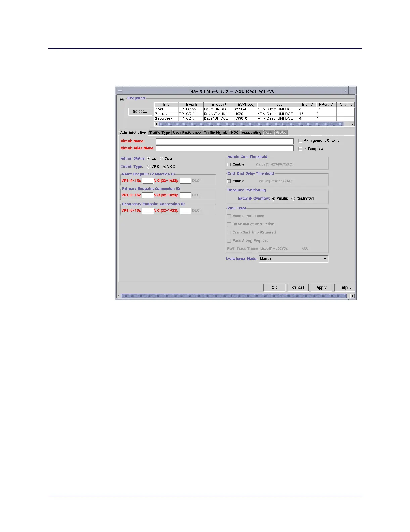This screenshot has width=410, height=532.
Task: Click the Dave2UNIDCE endpoint cell
Action: (219, 109)
